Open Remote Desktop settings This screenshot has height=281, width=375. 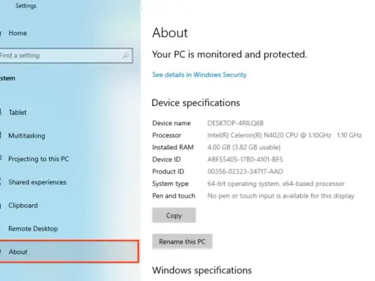[33, 228]
